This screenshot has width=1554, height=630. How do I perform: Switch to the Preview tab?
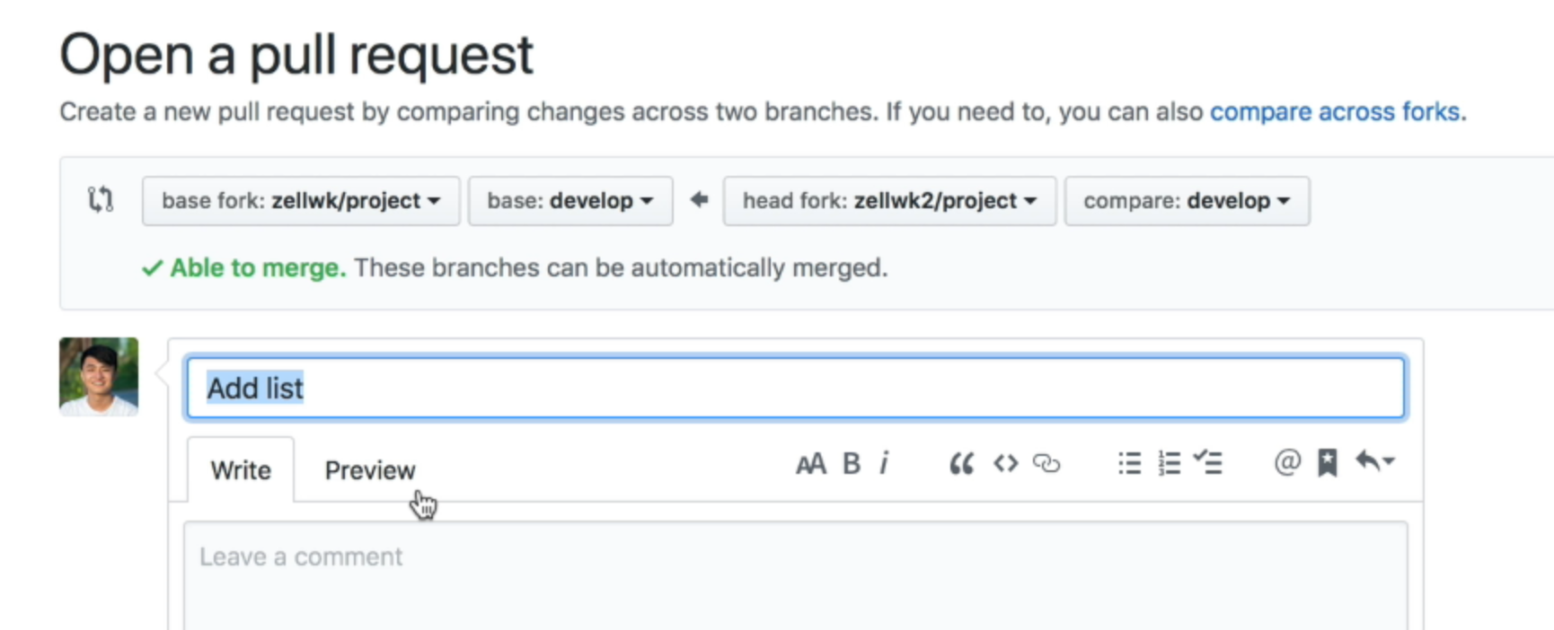[x=369, y=469]
